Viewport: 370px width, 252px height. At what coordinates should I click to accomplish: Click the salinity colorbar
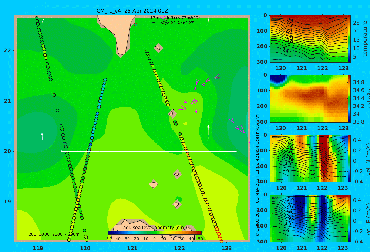349,99
